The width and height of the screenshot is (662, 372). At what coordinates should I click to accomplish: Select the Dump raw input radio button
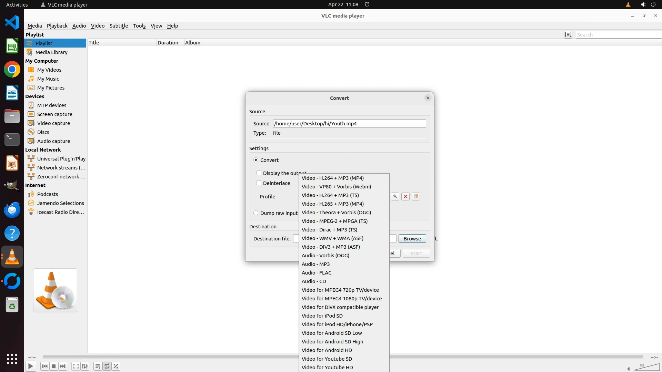pyautogui.click(x=256, y=213)
